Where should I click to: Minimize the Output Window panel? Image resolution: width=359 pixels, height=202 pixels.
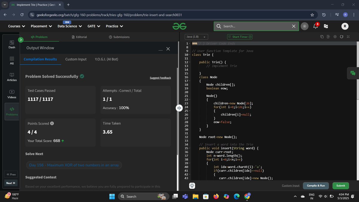point(161,50)
